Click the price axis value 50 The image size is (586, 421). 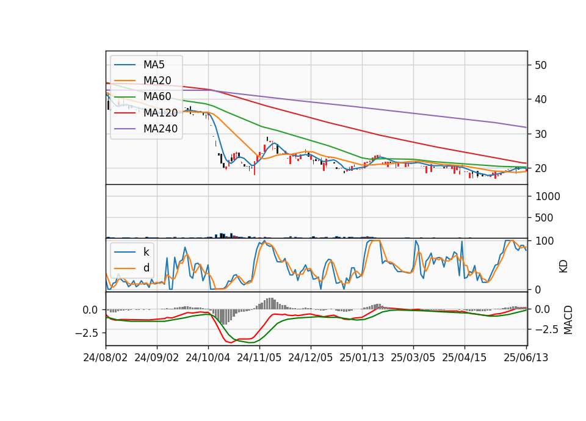tap(540, 65)
